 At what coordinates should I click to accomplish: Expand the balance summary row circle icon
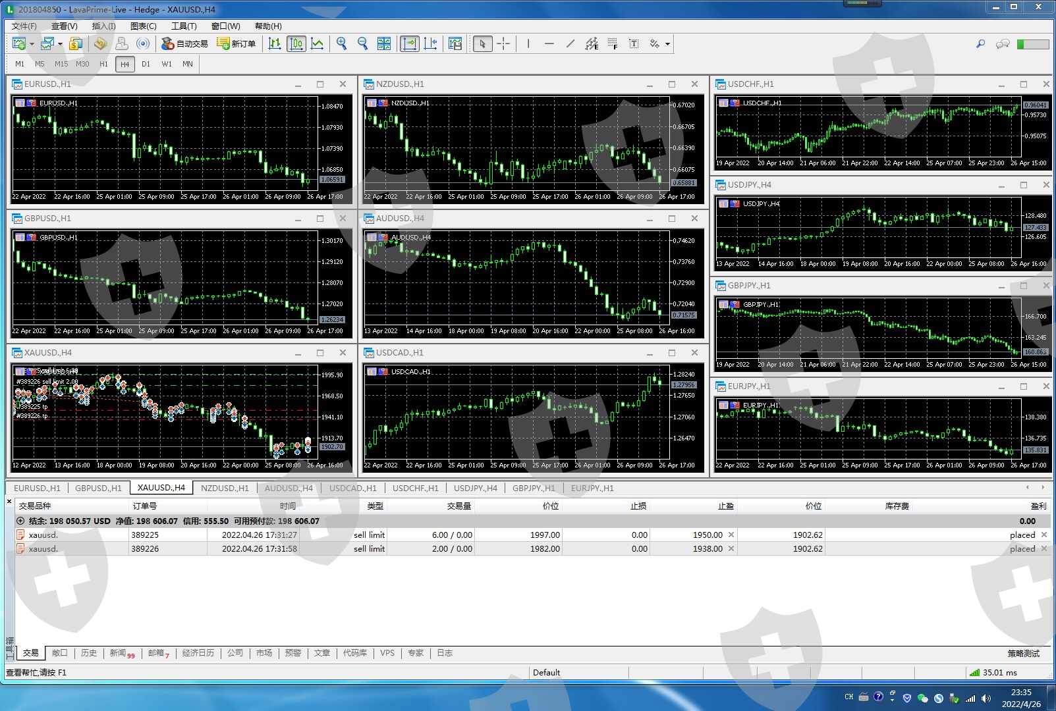tap(20, 521)
